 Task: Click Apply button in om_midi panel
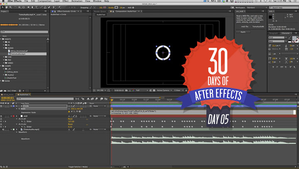[x=243, y=32]
